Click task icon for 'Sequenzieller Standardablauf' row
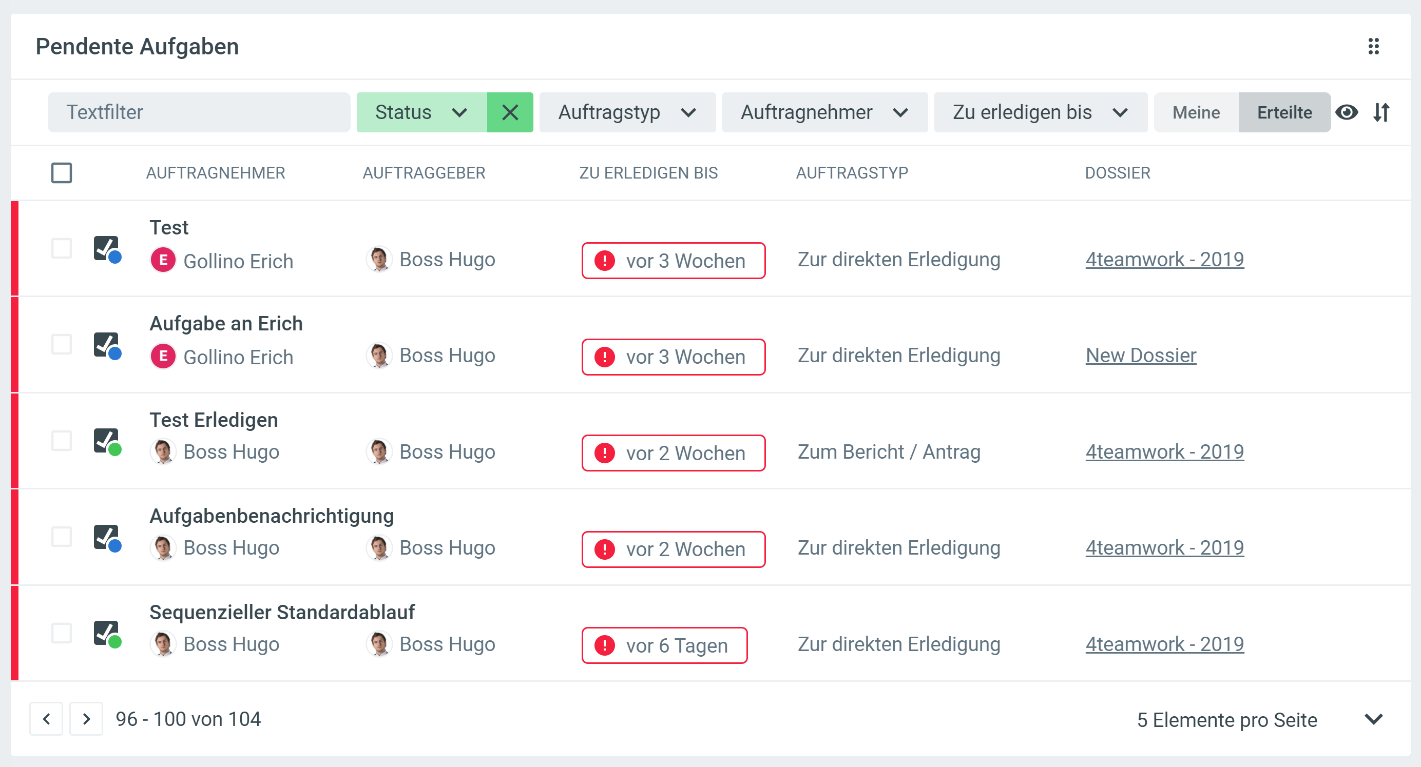Viewport: 1421px width, 767px height. [x=106, y=634]
